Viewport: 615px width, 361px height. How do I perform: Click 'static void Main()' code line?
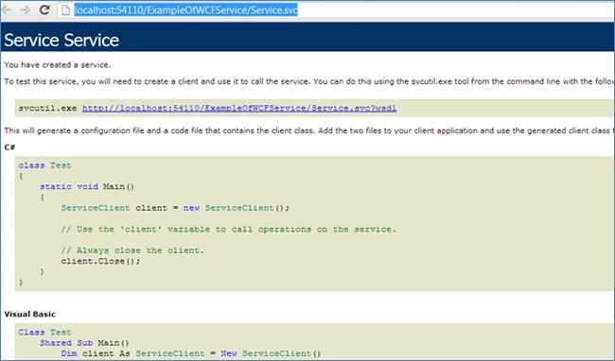pyautogui.click(x=87, y=186)
